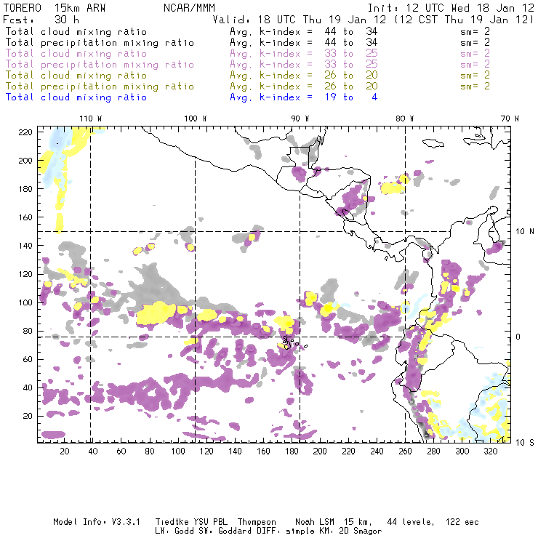Click the 'Noah LSM' model text
This screenshot has height=538, width=538.
coord(315,522)
